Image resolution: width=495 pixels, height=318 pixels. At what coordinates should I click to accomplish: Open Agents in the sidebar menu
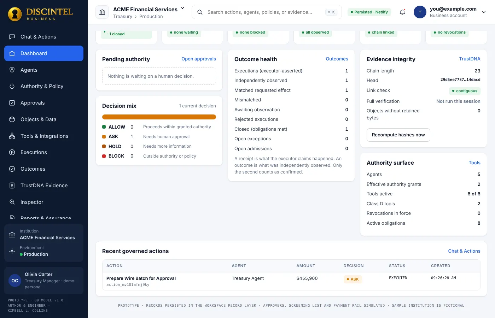click(x=44, y=70)
